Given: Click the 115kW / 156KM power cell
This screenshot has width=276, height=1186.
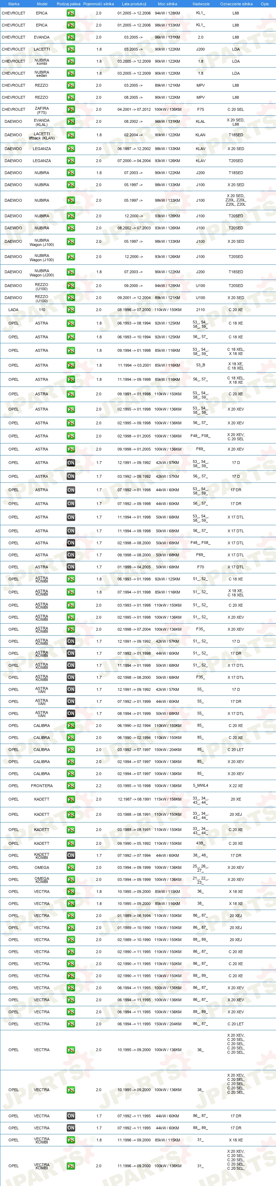Looking at the screenshot, I should pos(168,800).
